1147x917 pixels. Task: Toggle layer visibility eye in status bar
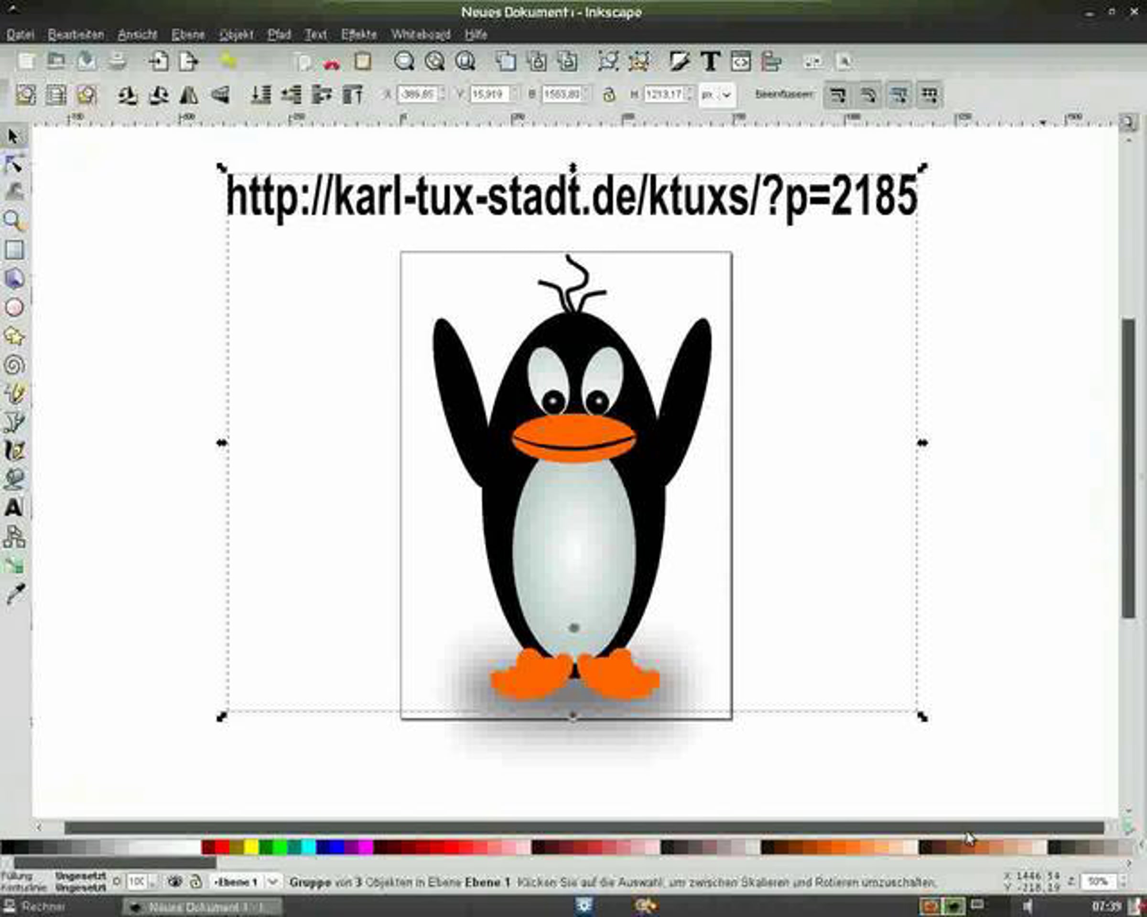[x=175, y=882]
